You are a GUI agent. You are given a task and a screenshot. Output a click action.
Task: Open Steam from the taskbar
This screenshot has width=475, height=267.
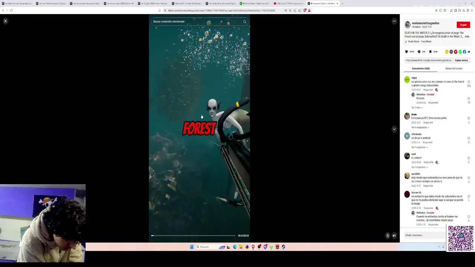pos(284,247)
